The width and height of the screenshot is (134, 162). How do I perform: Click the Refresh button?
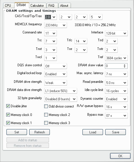[x=40, y=132]
